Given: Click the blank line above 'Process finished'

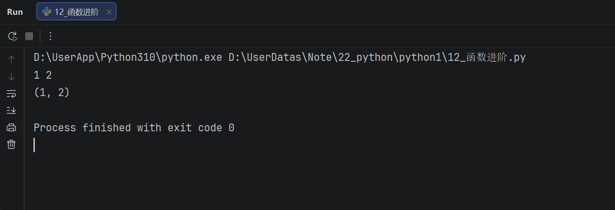Looking at the screenshot, I should (130, 110).
